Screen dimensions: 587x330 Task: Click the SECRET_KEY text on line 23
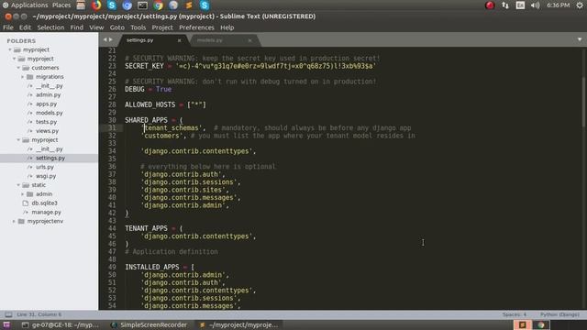[x=144, y=66]
